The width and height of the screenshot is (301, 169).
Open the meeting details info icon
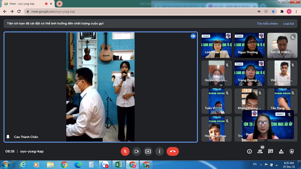pos(249,151)
